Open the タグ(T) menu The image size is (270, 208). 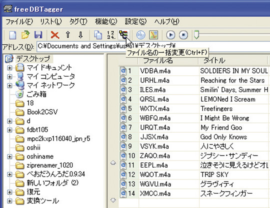point(78,22)
